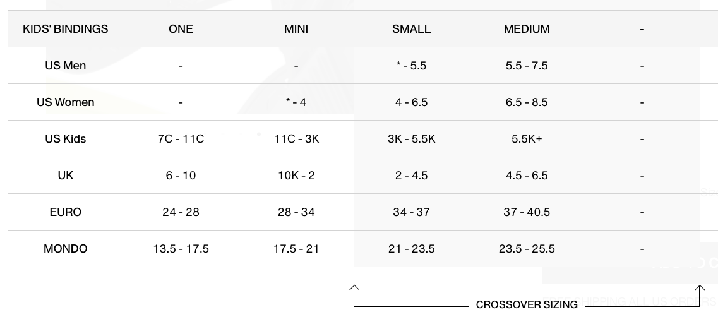Screen dimensions: 718x324
Task: Click the US Women row label
Action: click(66, 102)
